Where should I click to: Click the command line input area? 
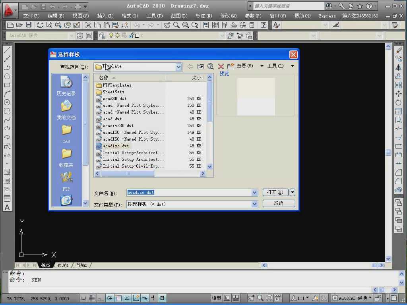pyautogui.click(x=190, y=289)
